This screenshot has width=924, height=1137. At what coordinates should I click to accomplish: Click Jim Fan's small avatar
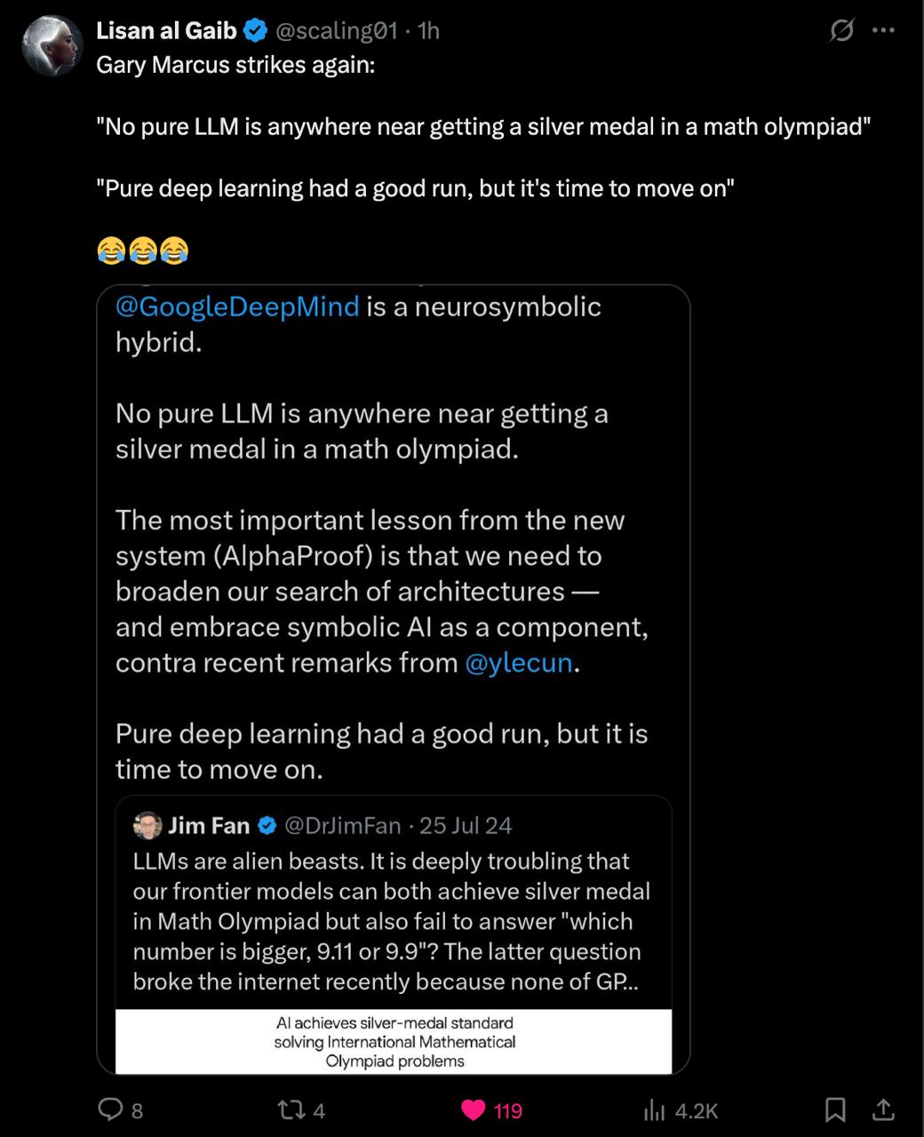click(147, 825)
